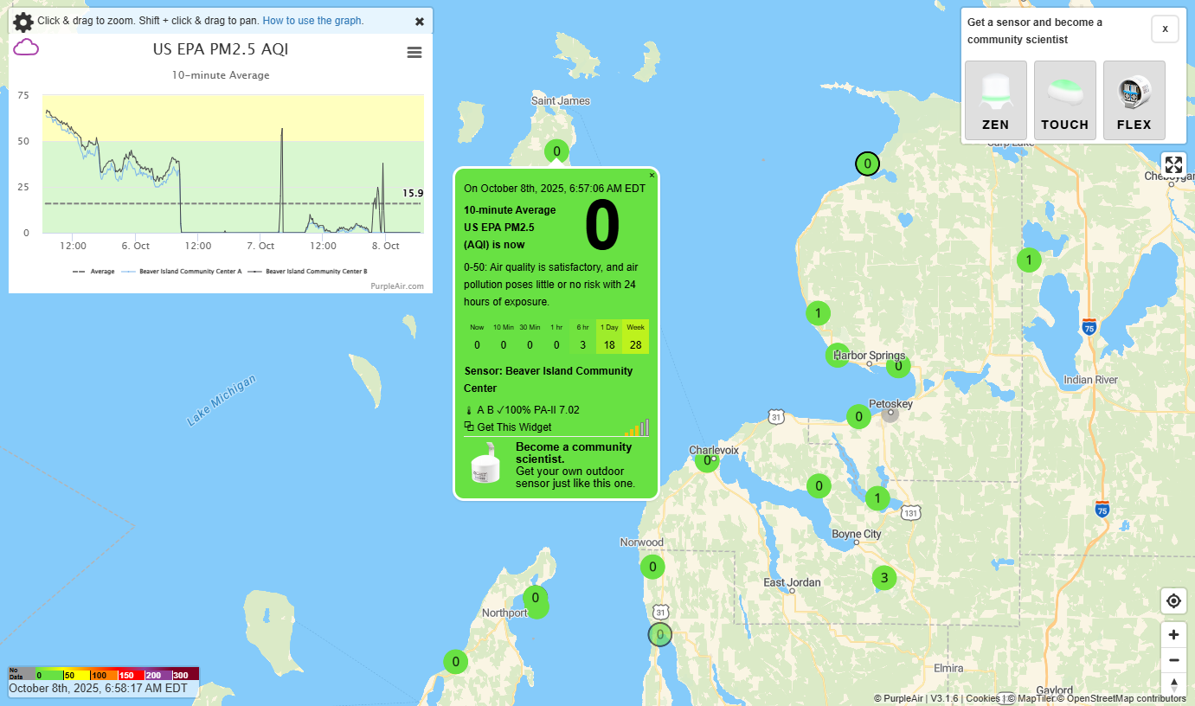This screenshot has width=1195, height=706.
Task: Expand the AQI color legend bar
Action: tap(103, 674)
